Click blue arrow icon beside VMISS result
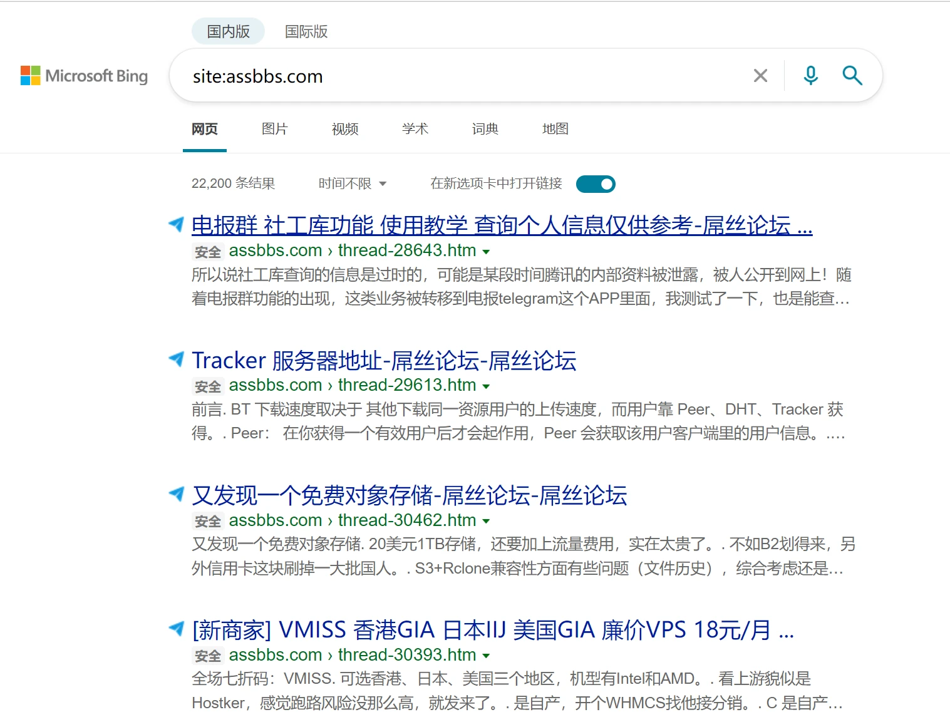 (x=177, y=628)
